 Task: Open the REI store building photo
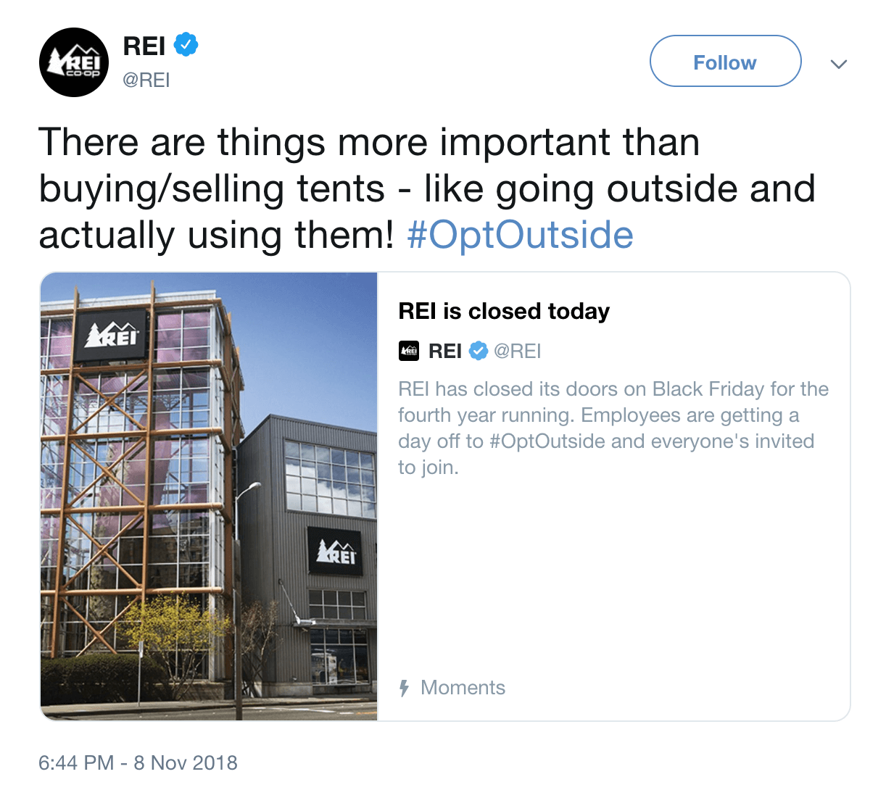(209, 496)
